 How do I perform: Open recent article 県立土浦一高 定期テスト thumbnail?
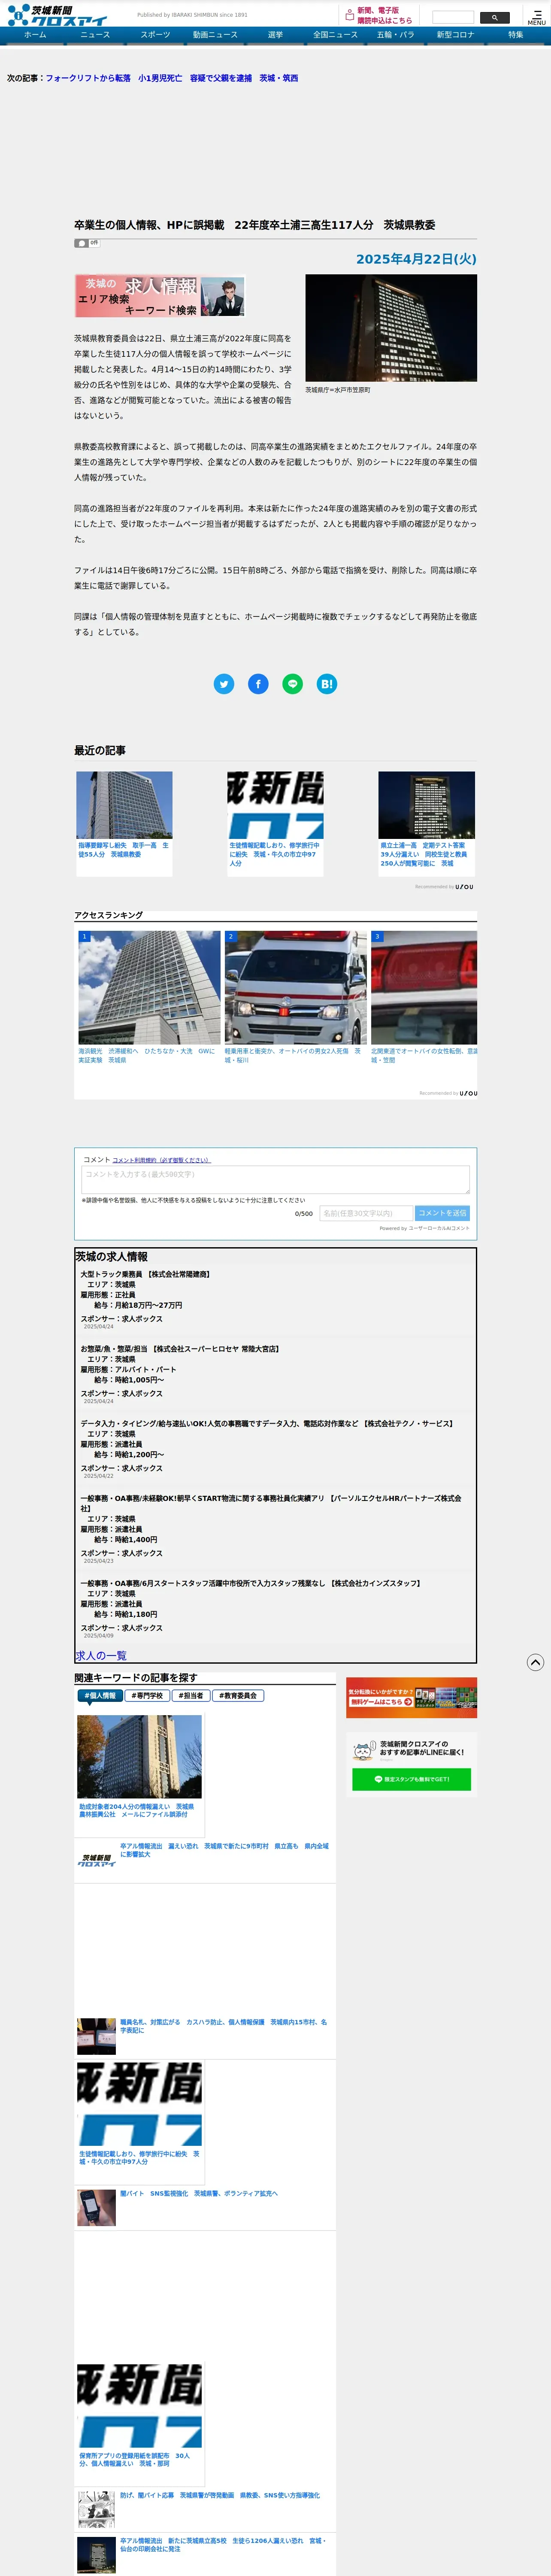(426, 804)
